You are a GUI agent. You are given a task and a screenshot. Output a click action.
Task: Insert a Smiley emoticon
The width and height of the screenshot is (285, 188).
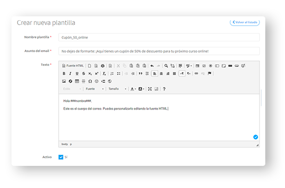(x=97, y=81)
